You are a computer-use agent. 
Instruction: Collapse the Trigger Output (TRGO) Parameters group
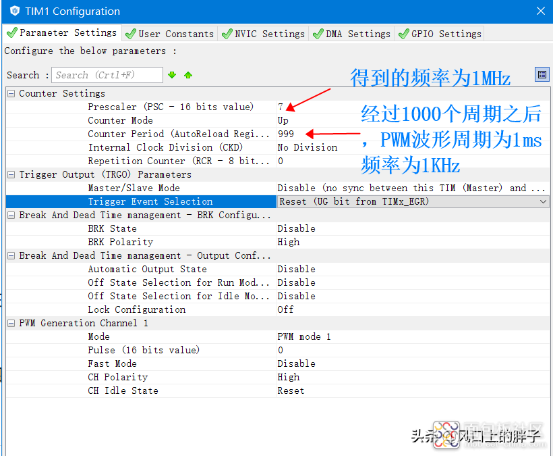tap(11, 174)
